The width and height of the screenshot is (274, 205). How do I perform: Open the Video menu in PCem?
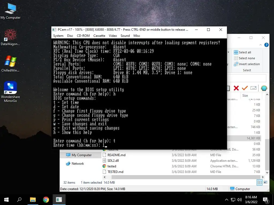point(113,36)
